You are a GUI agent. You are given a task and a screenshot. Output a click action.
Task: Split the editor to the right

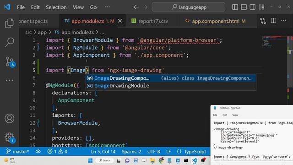point(273,21)
